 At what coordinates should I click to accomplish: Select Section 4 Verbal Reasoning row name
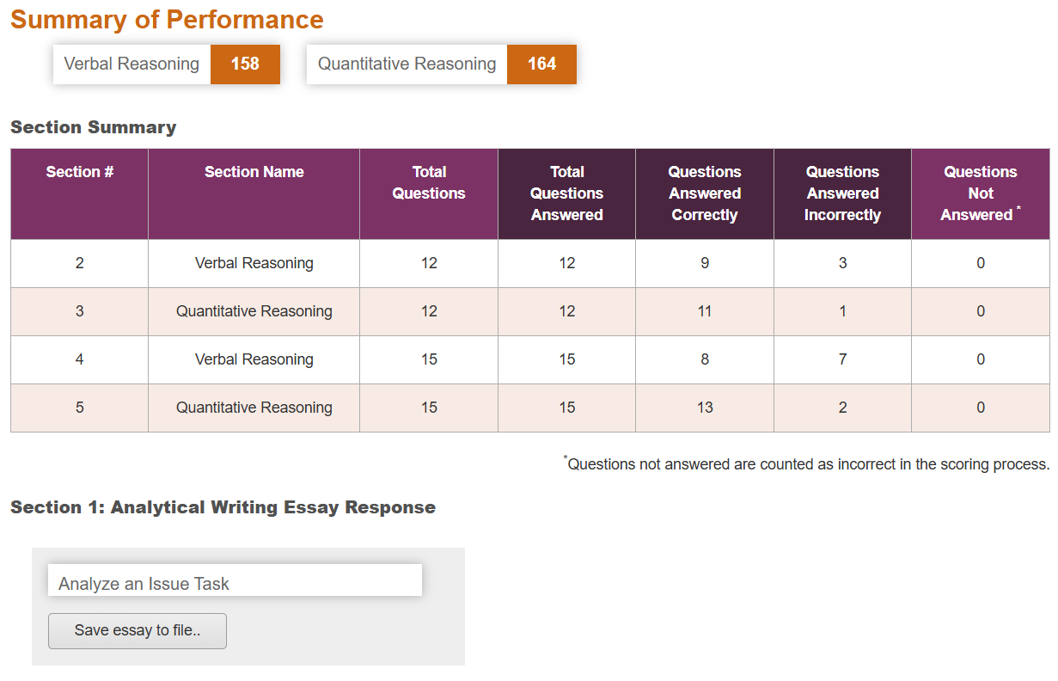(254, 359)
